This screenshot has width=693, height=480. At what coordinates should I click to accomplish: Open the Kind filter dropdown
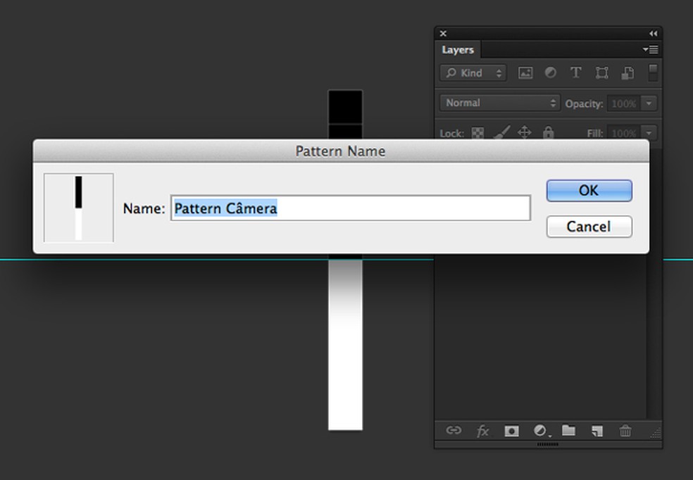coord(473,73)
